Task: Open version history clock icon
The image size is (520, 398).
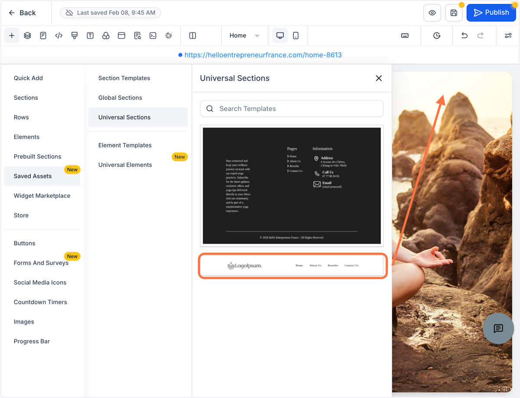Action: point(437,36)
